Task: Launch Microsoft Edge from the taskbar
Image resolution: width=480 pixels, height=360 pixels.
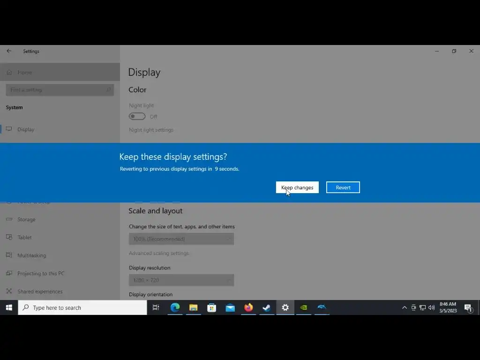Action: (x=175, y=307)
